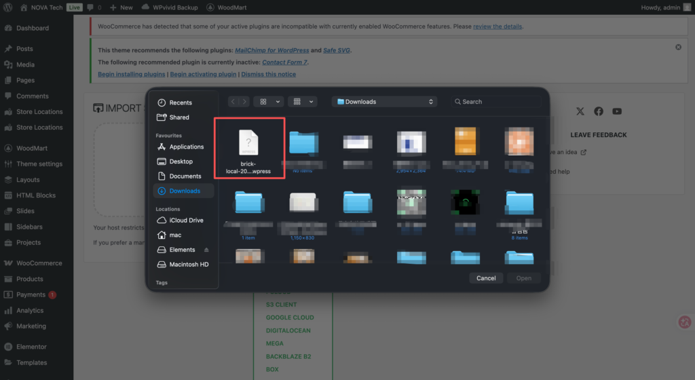Click Begin installing plugins link

pos(131,74)
